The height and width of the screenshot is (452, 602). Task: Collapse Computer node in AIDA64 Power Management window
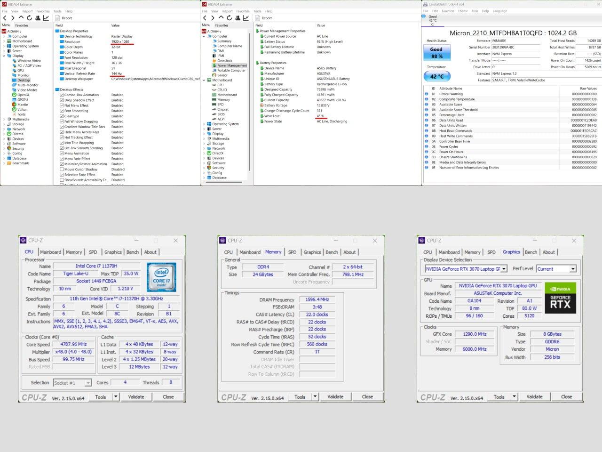204,36
